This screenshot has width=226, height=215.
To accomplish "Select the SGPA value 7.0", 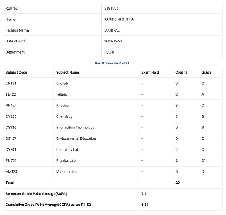I will point(144,194).
